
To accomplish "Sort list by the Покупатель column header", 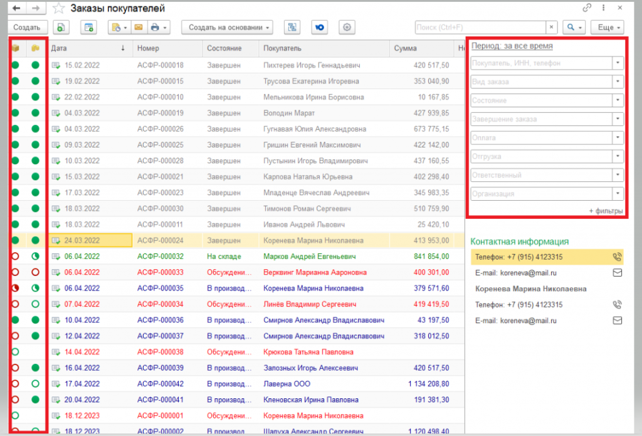I will [283, 48].
